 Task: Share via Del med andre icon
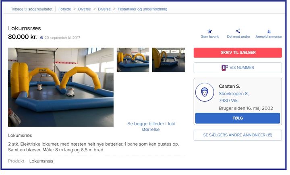point(238,31)
